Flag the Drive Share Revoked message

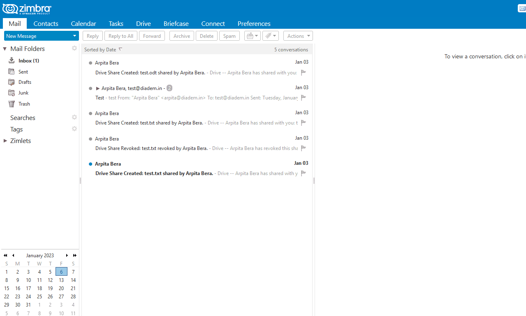click(x=304, y=148)
